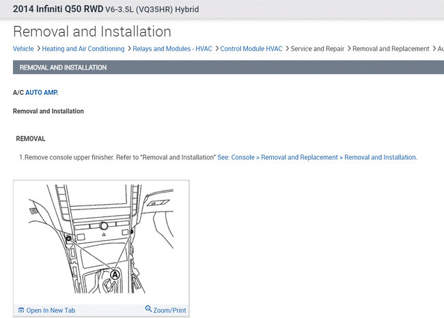Follow the Console Removal and Installation link
Viewport: 444px width, 318px height.
[x=317, y=158]
